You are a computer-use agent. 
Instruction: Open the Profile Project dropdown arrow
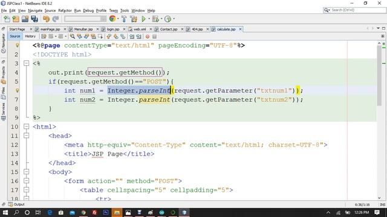tap(174, 19)
